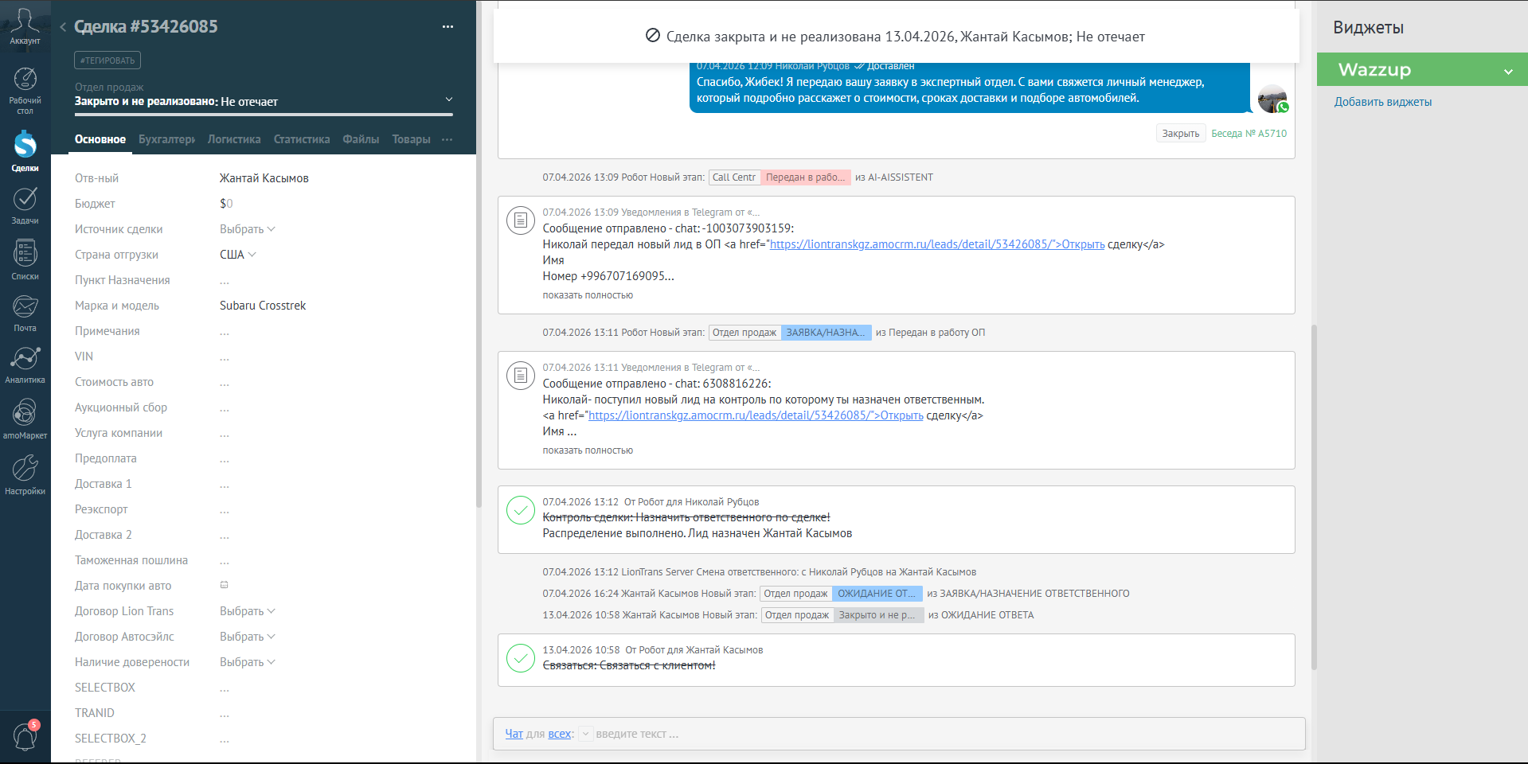The height and width of the screenshot is (764, 1528).
Task: Open Аналитика analytics icon
Action: [25, 364]
